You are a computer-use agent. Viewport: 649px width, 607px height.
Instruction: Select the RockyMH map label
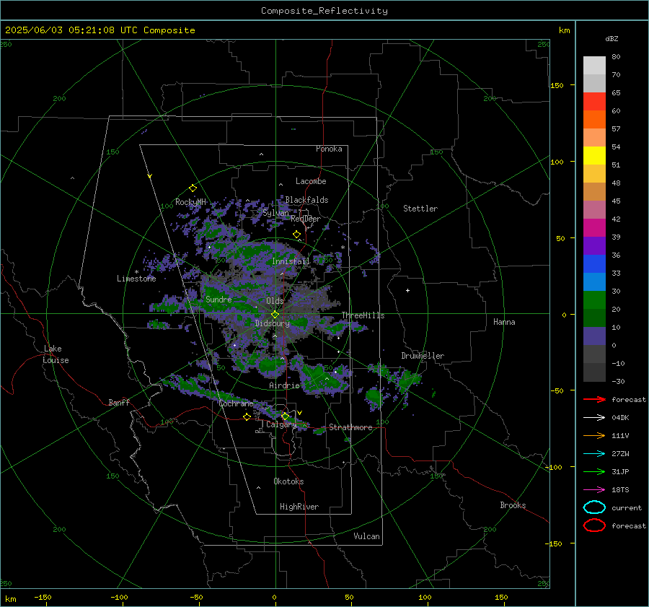190,202
